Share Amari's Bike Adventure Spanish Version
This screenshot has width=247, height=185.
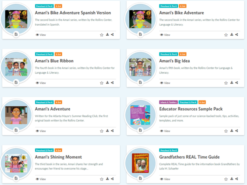click(x=112, y=35)
